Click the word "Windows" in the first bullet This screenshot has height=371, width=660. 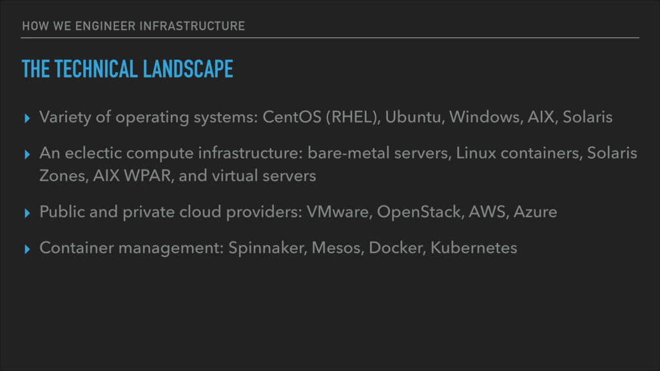pos(477,117)
